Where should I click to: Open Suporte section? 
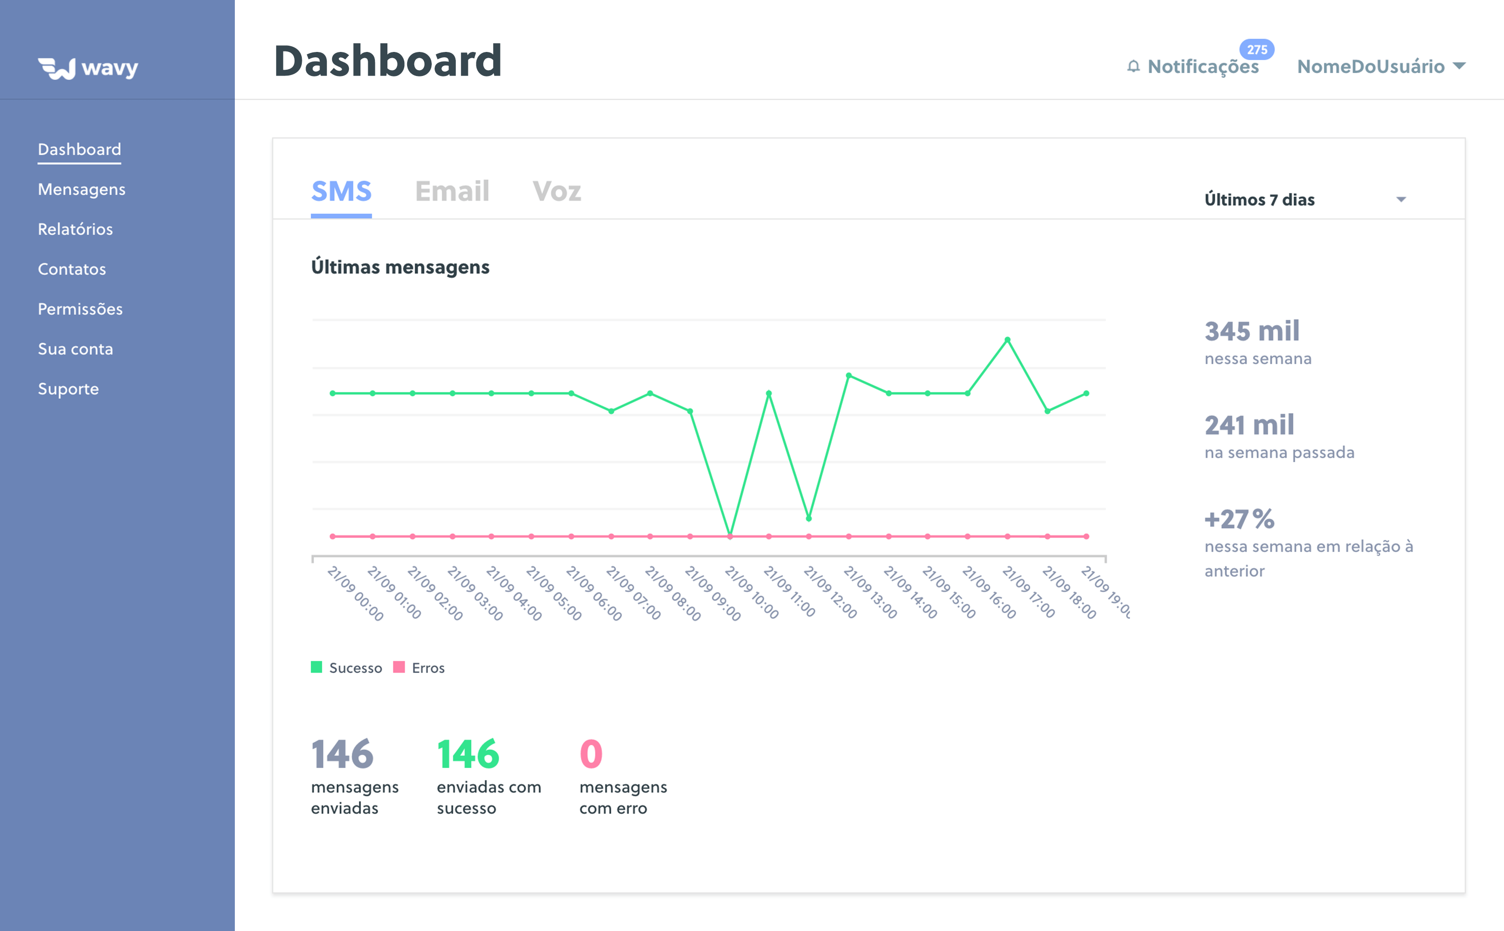pyautogui.click(x=69, y=388)
